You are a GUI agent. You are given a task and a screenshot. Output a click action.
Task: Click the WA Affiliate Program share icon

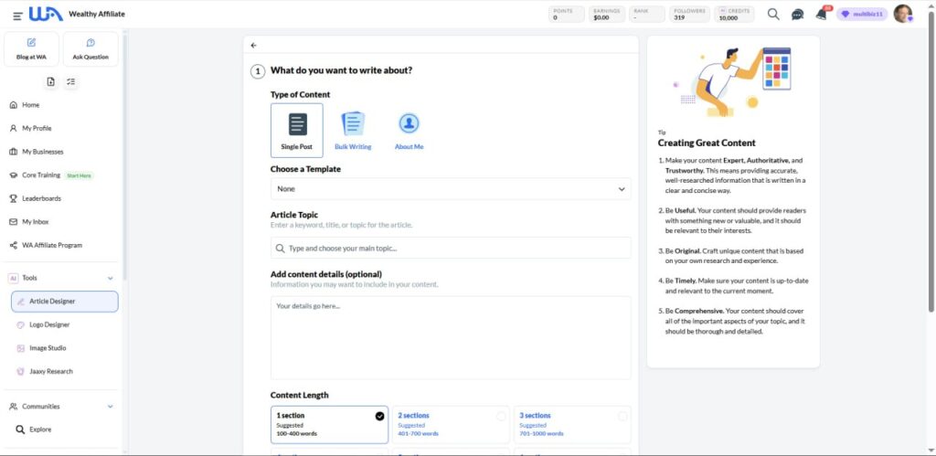[x=13, y=245]
